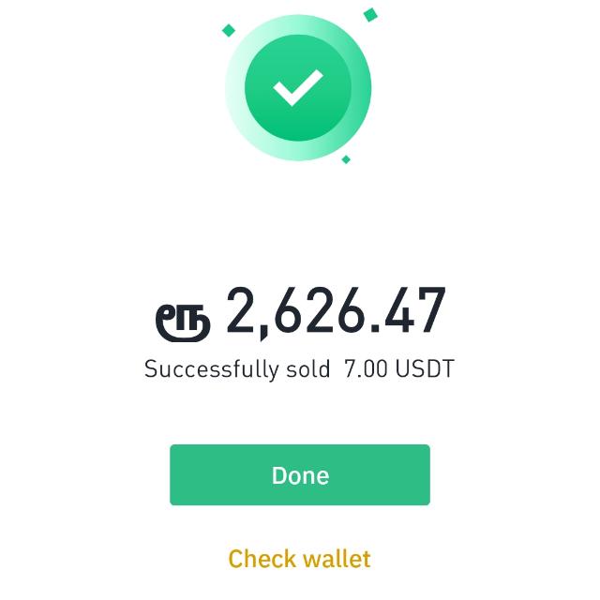Click the leading 2 thousands digit of the amount
600x600 pixels.
tap(240, 310)
